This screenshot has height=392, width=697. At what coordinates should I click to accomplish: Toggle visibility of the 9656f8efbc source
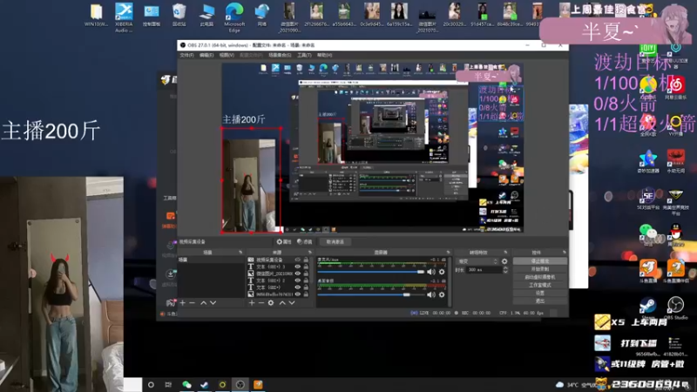click(298, 294)
